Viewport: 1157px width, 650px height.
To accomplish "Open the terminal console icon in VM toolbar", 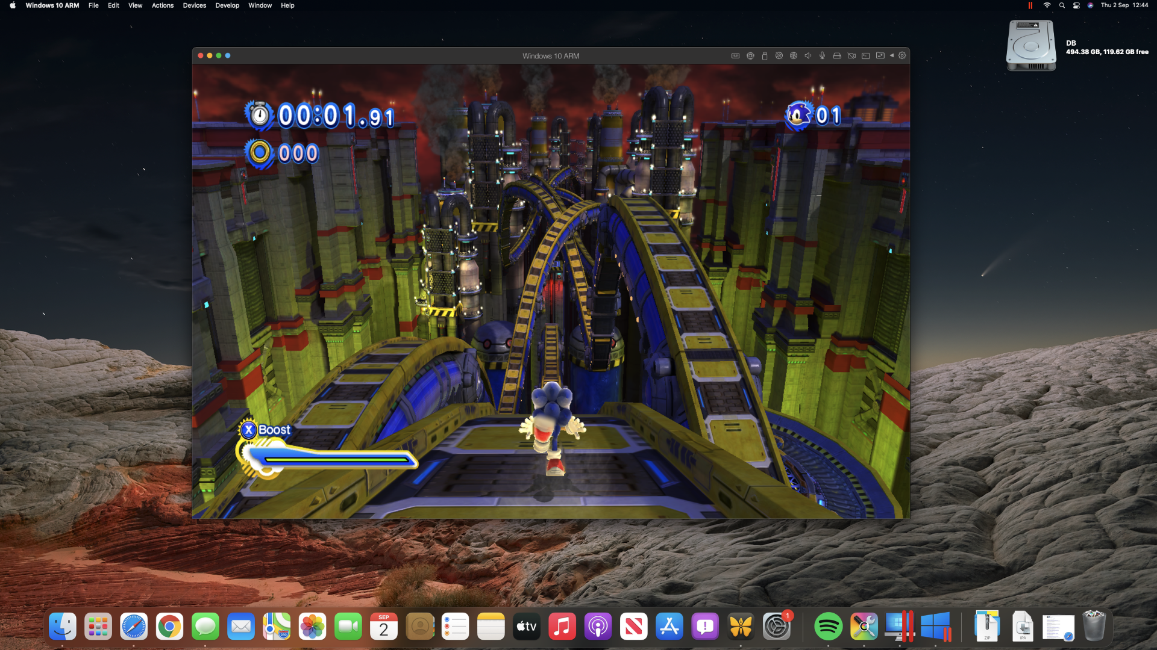I will click(866, 56).
